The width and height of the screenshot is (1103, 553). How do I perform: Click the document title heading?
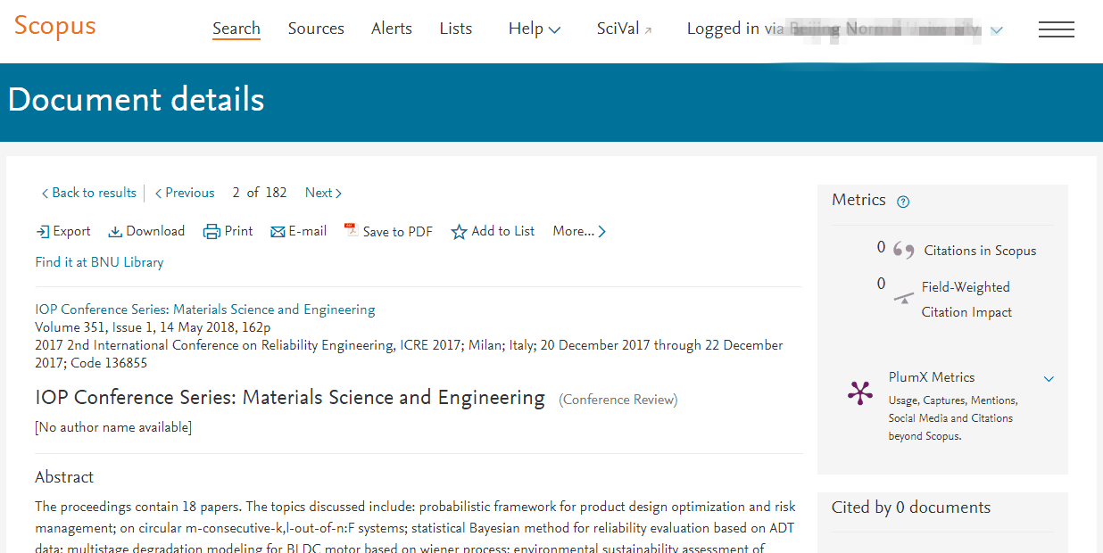click(290, 398)
